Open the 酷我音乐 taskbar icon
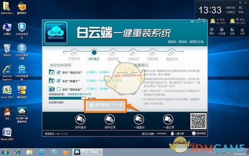249x156 pixels. pos(66,152)
